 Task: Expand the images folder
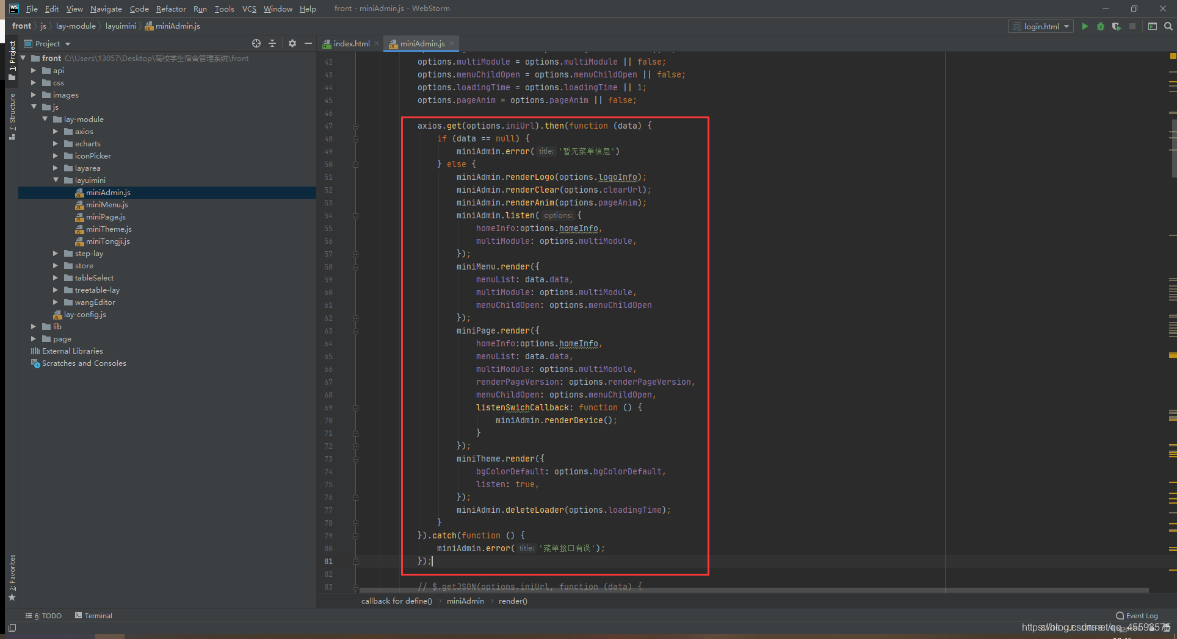tap(34, 95)
